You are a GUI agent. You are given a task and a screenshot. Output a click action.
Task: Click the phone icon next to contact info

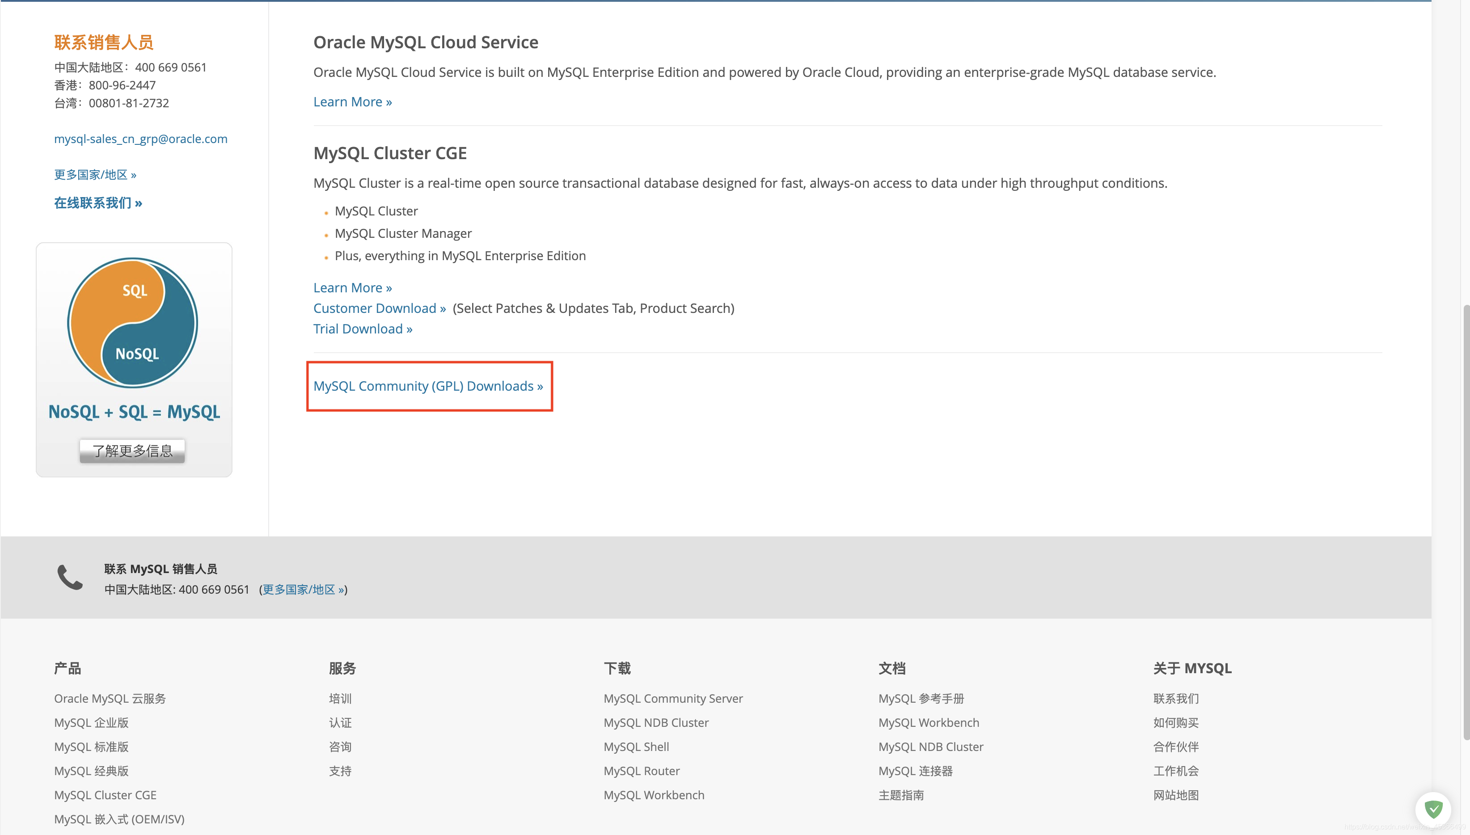click(x=69, y=578)
